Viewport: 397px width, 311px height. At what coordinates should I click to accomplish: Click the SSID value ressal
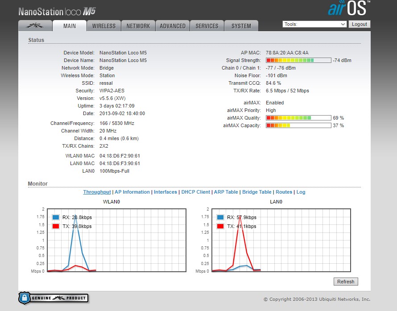[106, 83]
